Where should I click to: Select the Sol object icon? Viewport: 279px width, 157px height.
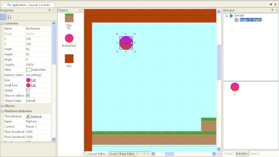(69, 18)
